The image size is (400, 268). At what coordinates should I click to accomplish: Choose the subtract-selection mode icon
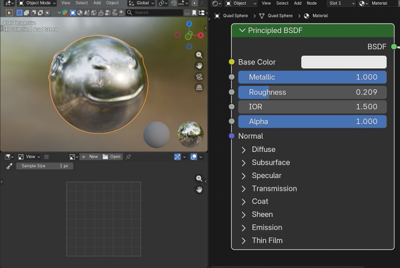click(x=33, y=12)
